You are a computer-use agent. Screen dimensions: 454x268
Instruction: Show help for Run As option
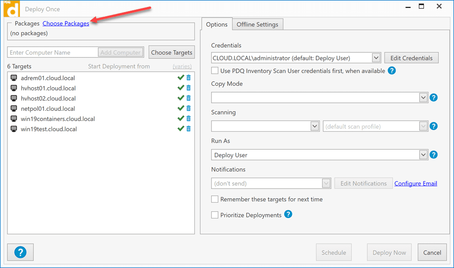coord(434,155)
